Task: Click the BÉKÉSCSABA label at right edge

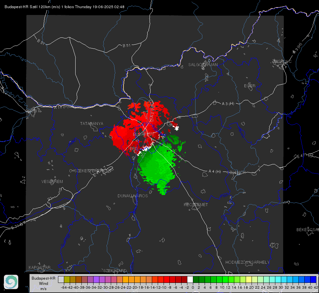Action: 308,230
